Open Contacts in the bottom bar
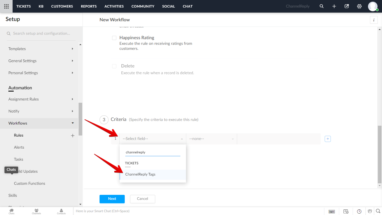382x215 pixels. pyautogui.click(x=61, y=211)
